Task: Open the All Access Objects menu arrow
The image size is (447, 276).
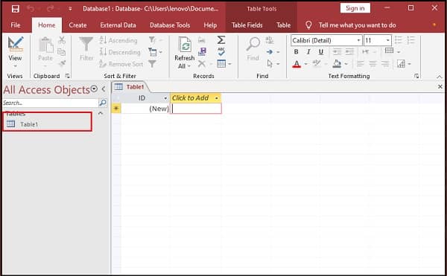Action: (94, 89)
